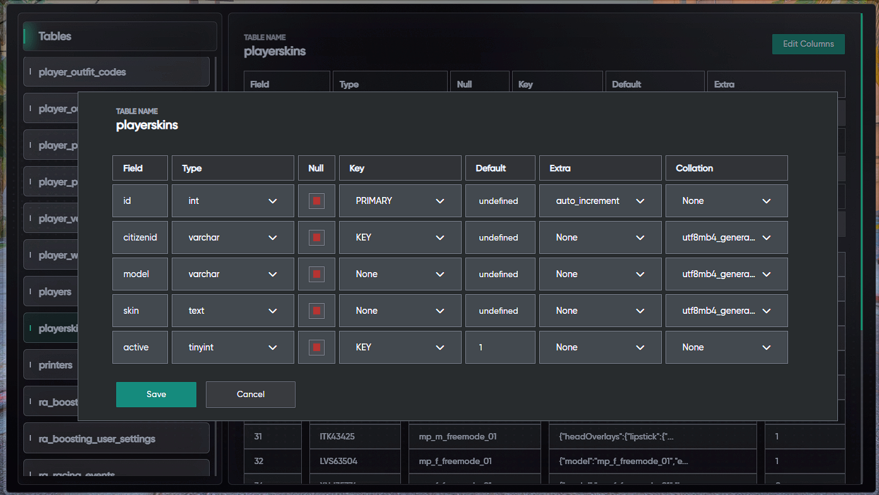Open the text type dropdown for skin
This screenshot has width=879, height=495.
(233, 311)
